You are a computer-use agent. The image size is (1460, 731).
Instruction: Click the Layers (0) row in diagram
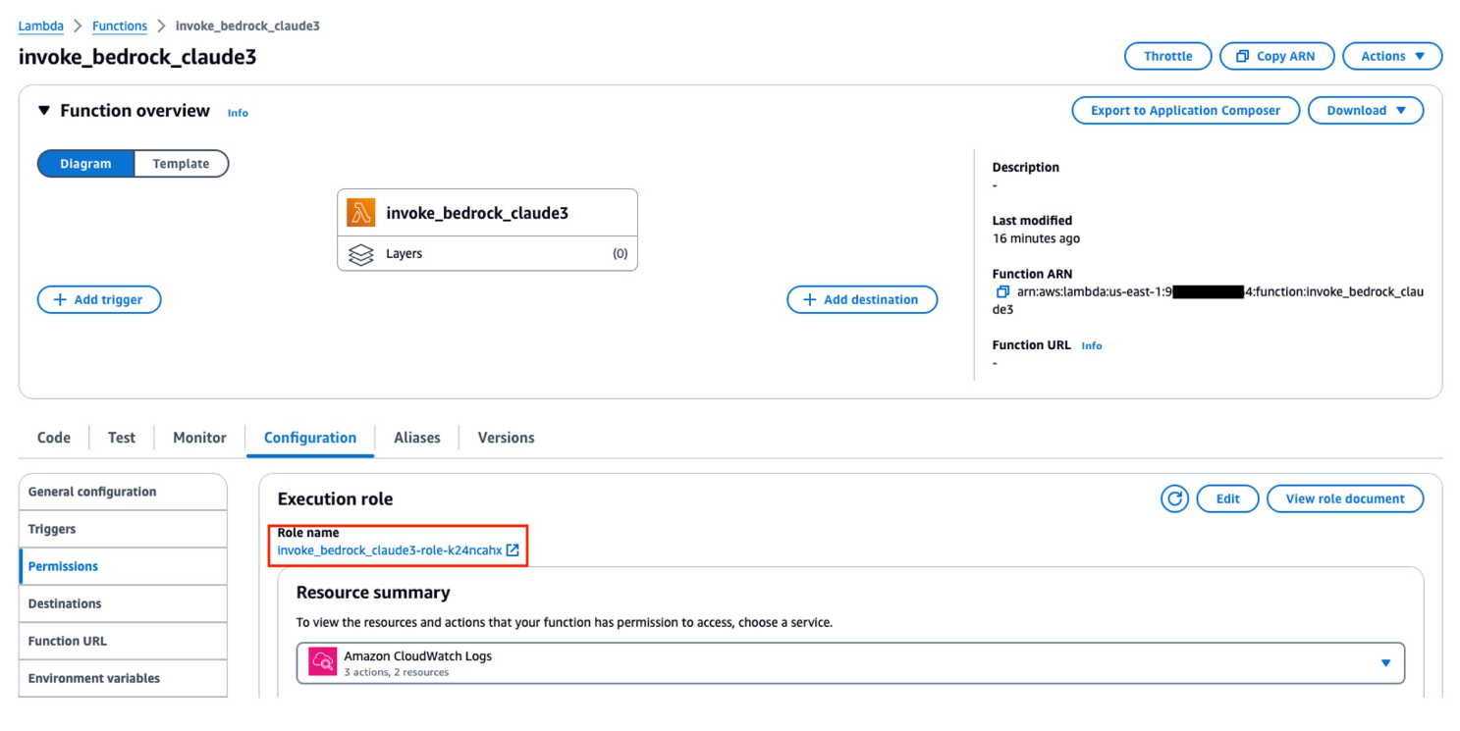488,253
